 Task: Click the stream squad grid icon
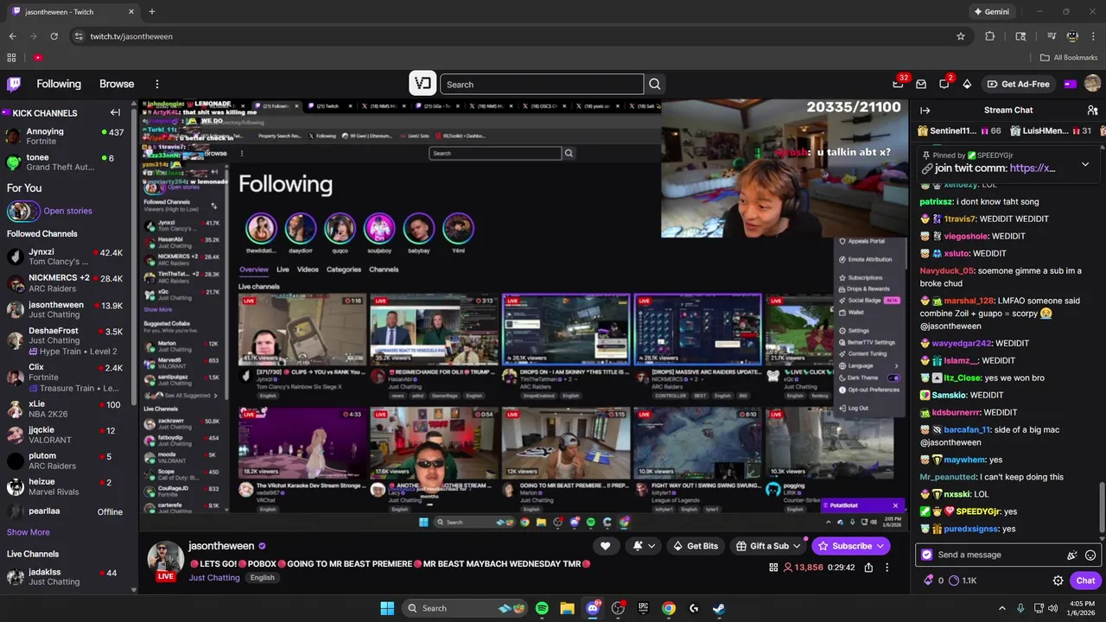coord(773,568)
